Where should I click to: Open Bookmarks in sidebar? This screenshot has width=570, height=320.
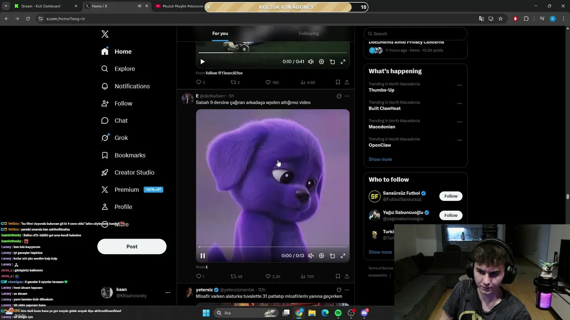pyautogui.click(x=123, y=155)
